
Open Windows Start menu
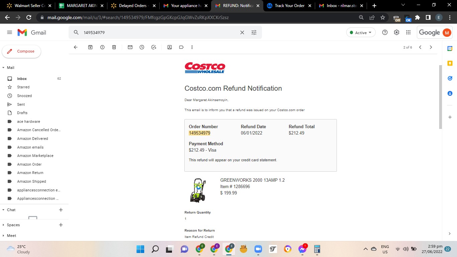140,249
